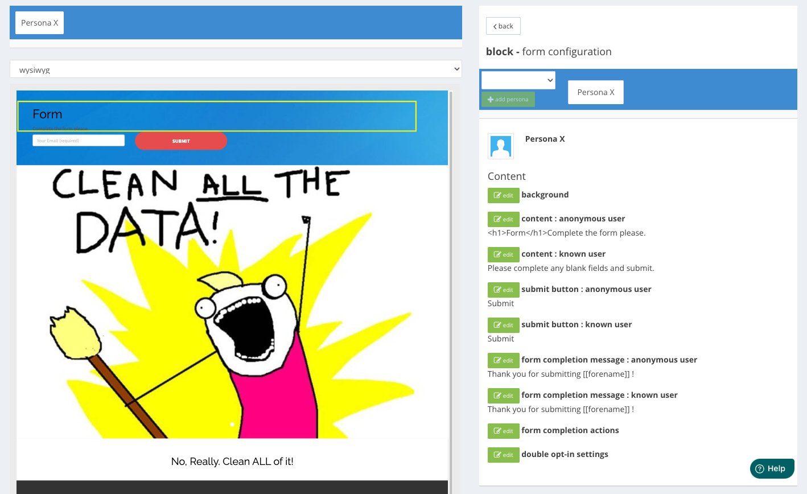Screen dimensions: 807x494
Task: Click 'No, Really. Clean ALL of it!' text
Action: (232, 462)
